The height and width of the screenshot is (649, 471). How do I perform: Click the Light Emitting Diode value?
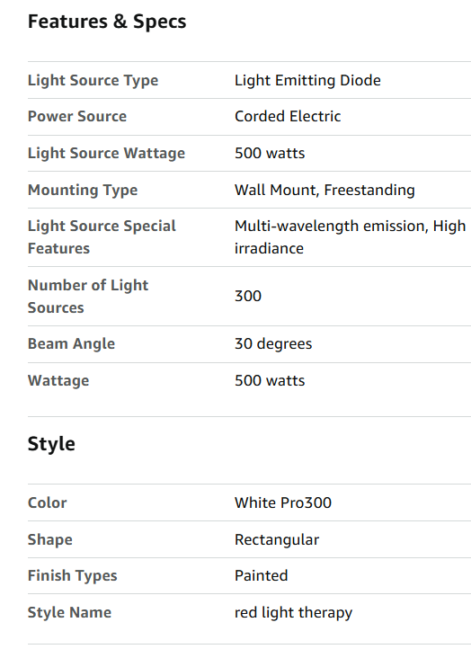point(307,80)
